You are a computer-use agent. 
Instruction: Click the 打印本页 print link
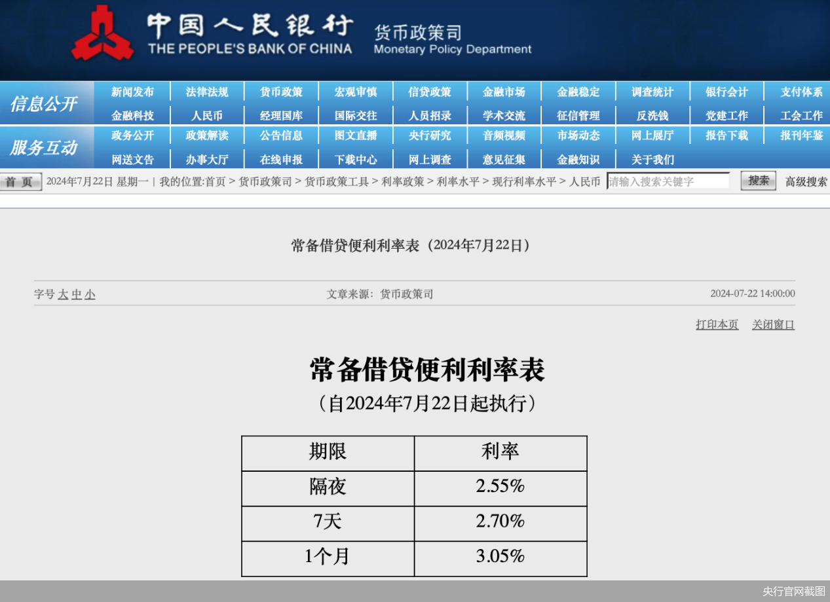coord(717,325)
